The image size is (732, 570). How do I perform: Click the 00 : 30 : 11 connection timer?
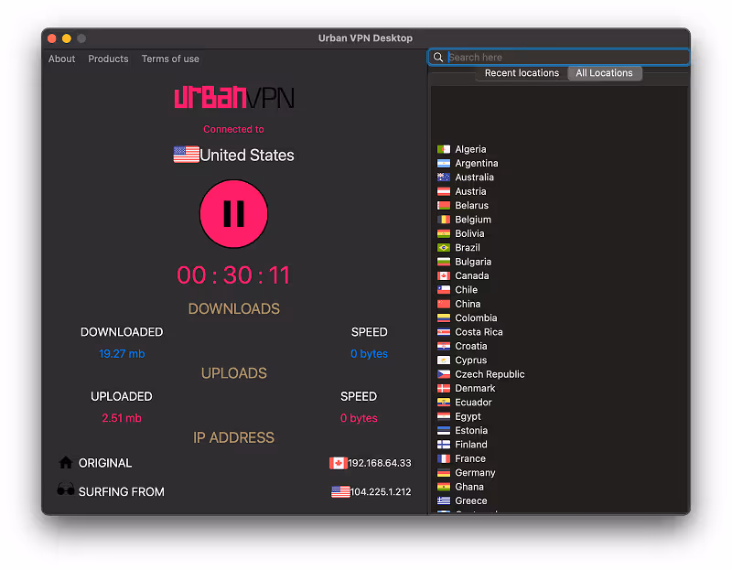click(x=233, y=275)
